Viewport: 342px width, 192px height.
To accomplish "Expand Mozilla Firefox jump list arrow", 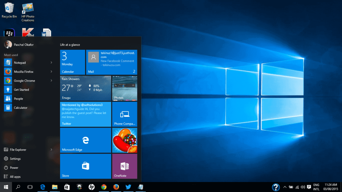I will (51, 72).
